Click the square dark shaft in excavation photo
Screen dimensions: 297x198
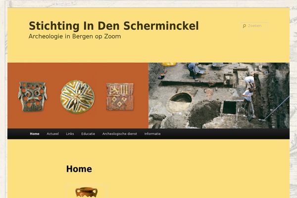point(229,107)
